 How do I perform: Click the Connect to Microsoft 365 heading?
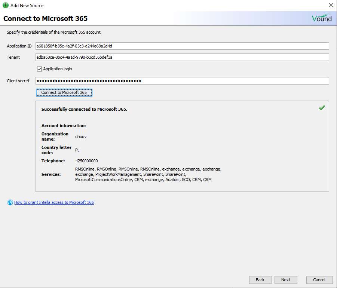45,19
